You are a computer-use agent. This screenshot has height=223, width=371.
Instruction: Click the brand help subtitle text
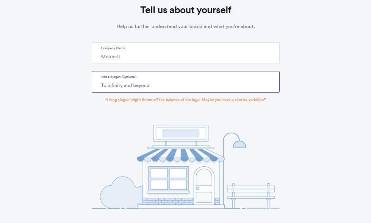[x=186, y=27]
